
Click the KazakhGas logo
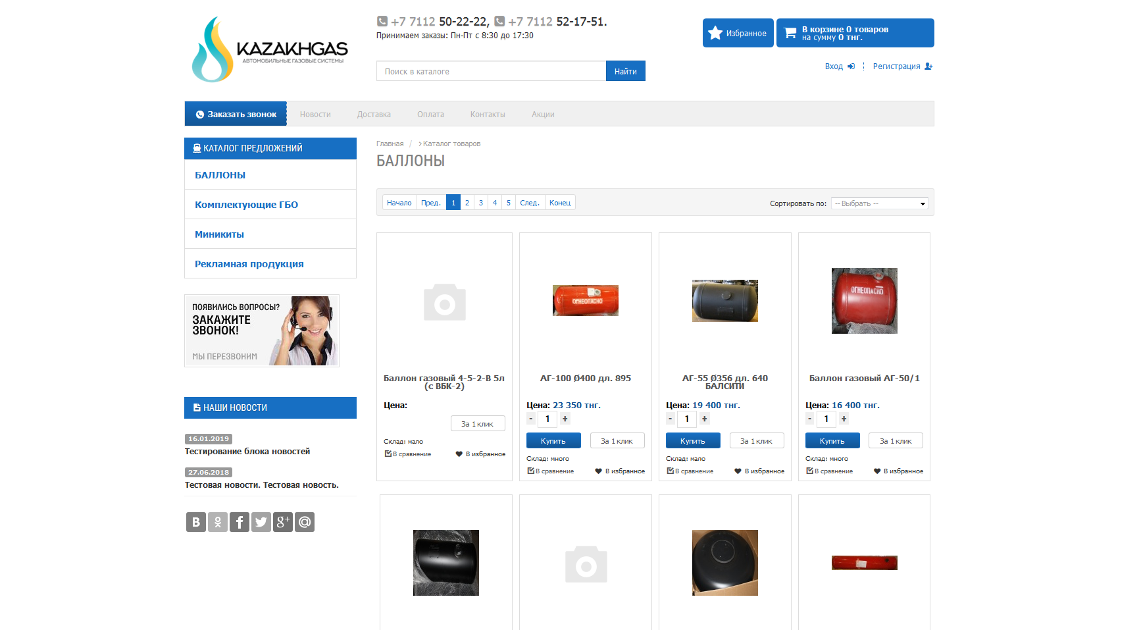[x=270, y=49]
